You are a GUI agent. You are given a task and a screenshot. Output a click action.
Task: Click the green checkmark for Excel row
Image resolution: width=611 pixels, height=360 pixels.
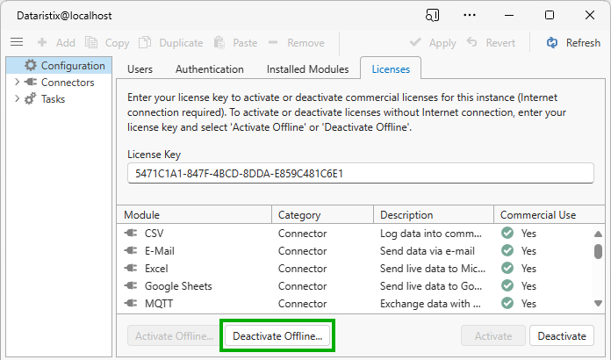pos(507,269)
